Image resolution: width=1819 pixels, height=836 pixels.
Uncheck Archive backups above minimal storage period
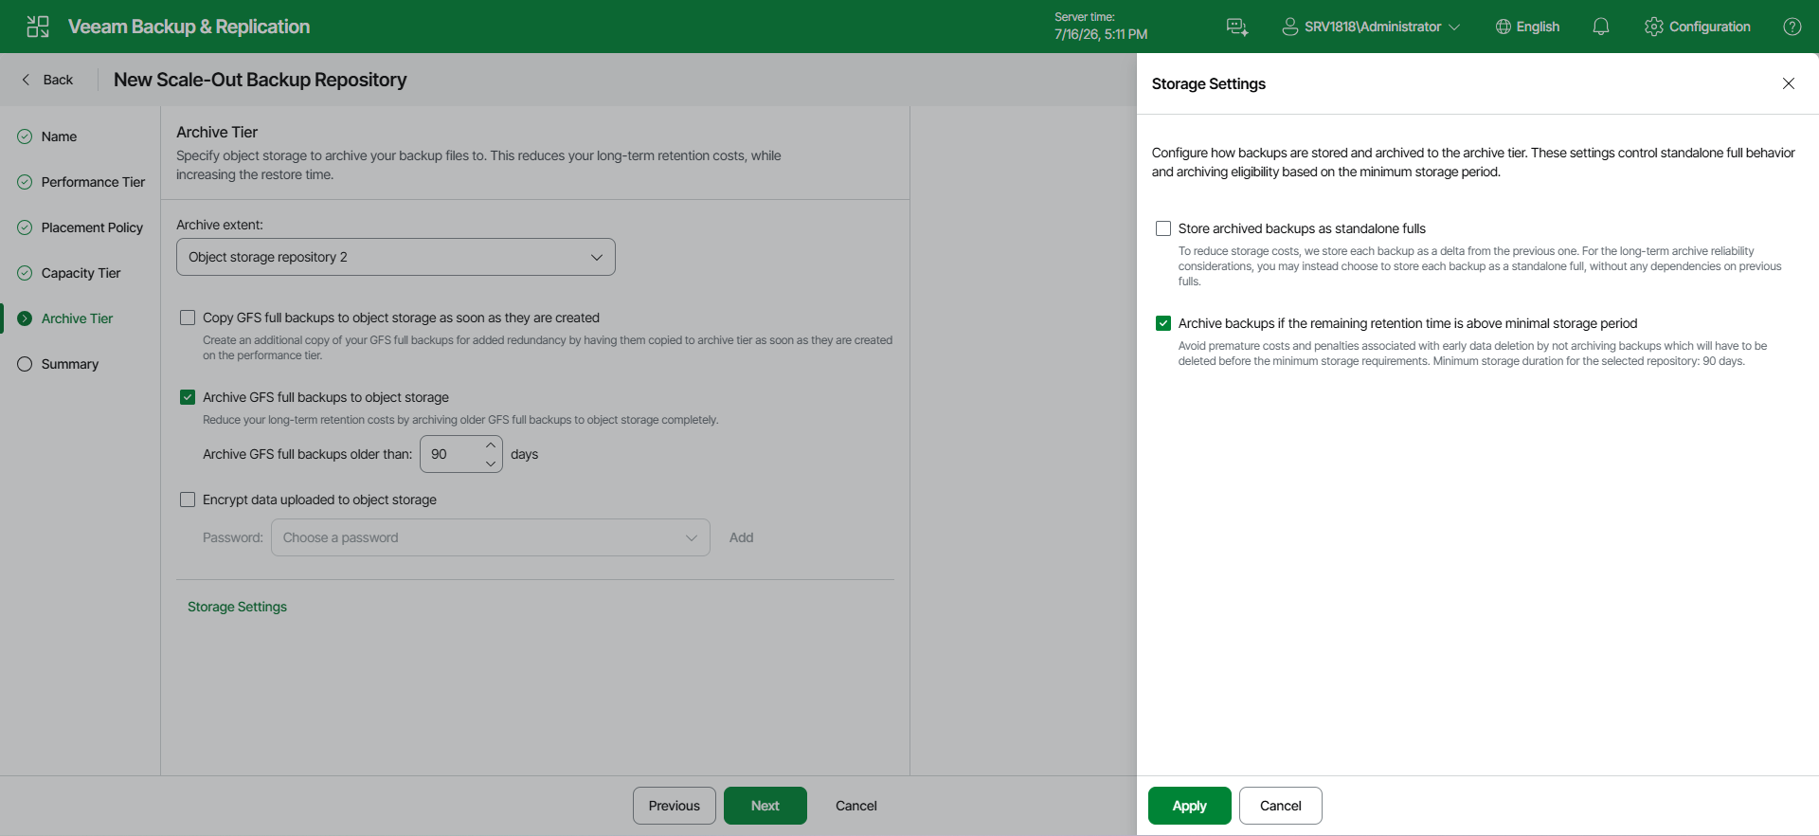[x=1163, y=323]
